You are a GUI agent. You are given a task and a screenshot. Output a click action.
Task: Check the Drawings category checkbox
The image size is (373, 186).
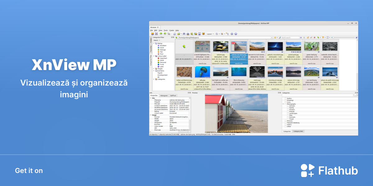[286, 100]
